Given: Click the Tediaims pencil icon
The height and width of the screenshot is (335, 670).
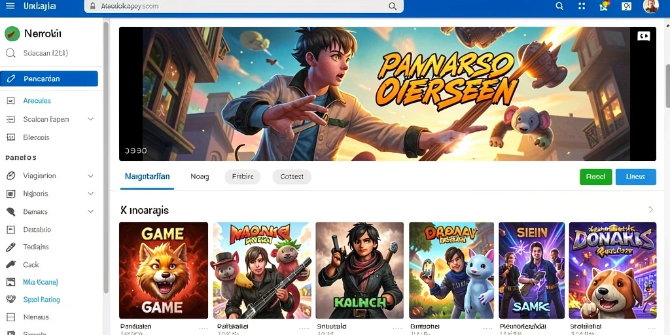Looking at the screenshot, I should click(x=10, y=247).
